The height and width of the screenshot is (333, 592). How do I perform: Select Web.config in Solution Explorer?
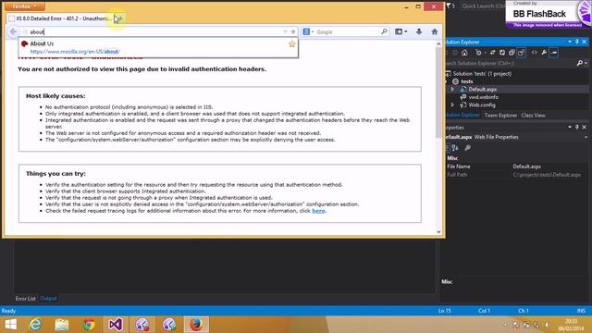tap(482, 105)
